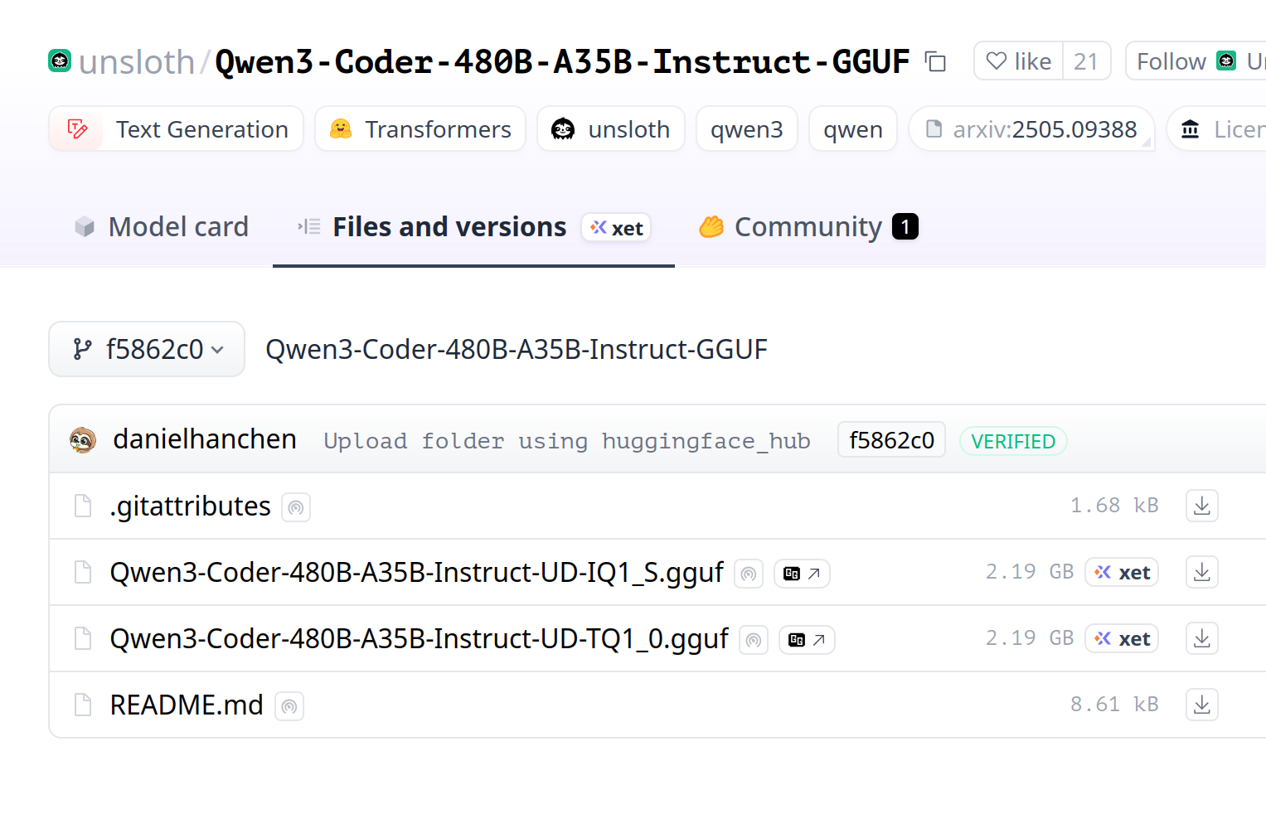
Task: Open the arxiv:2505.09388 paper tag
Action: 1031,129
